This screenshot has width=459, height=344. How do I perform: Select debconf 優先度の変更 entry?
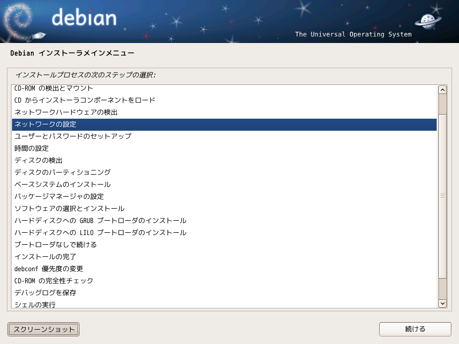tap(49, 269)
